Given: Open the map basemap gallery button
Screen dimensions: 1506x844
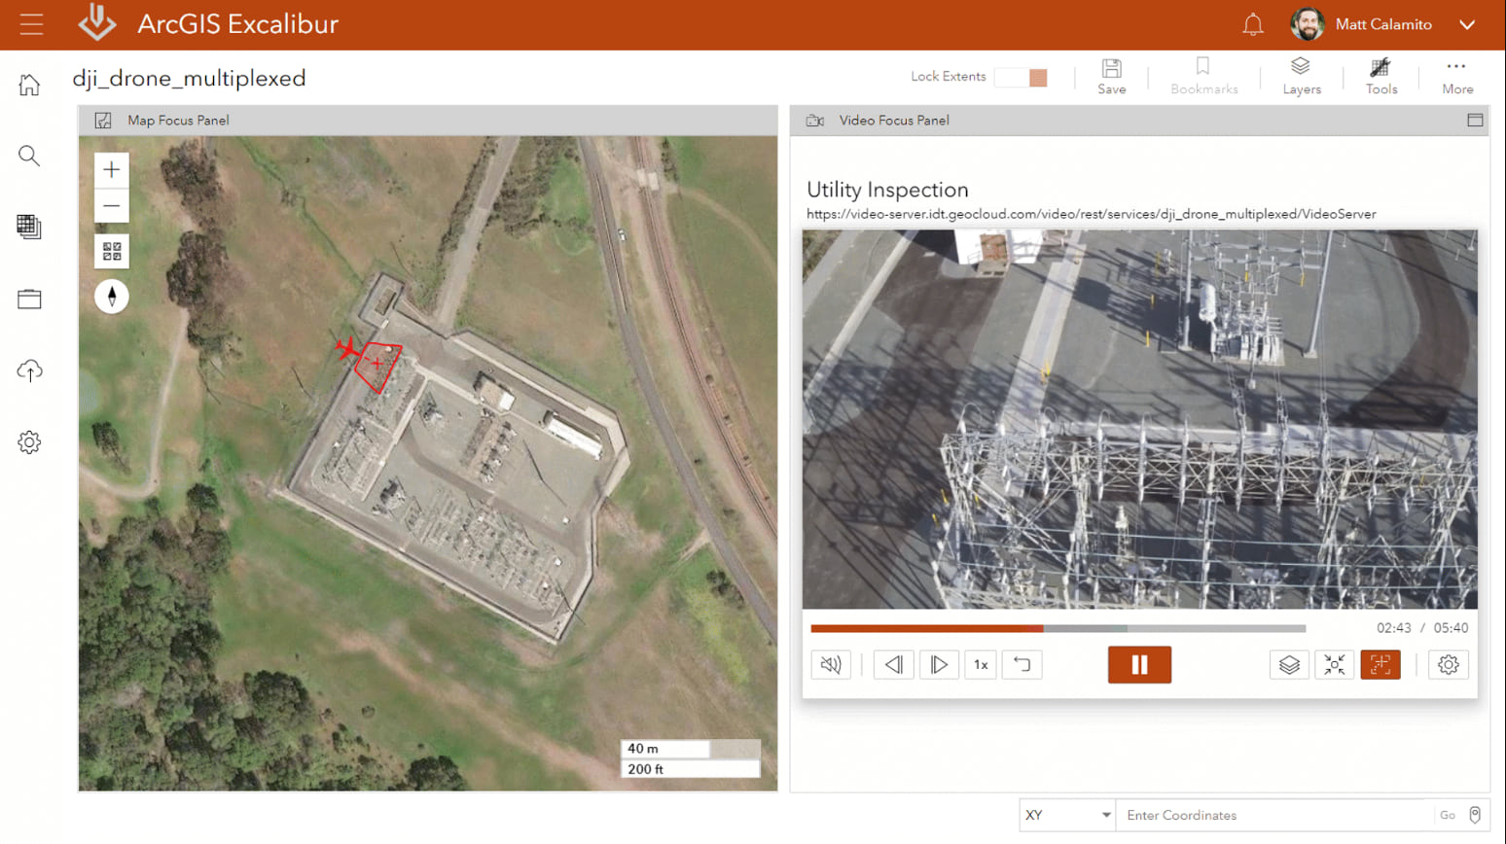Looking at the screenshot, I should click(x=112, y=252).
